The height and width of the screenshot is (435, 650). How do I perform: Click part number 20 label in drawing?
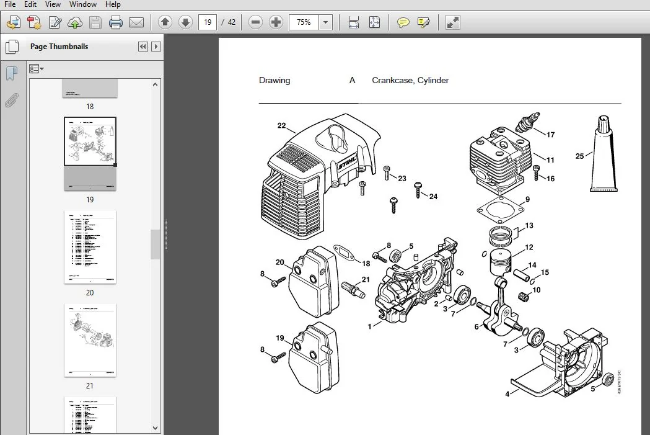click(x=280, y=262)
